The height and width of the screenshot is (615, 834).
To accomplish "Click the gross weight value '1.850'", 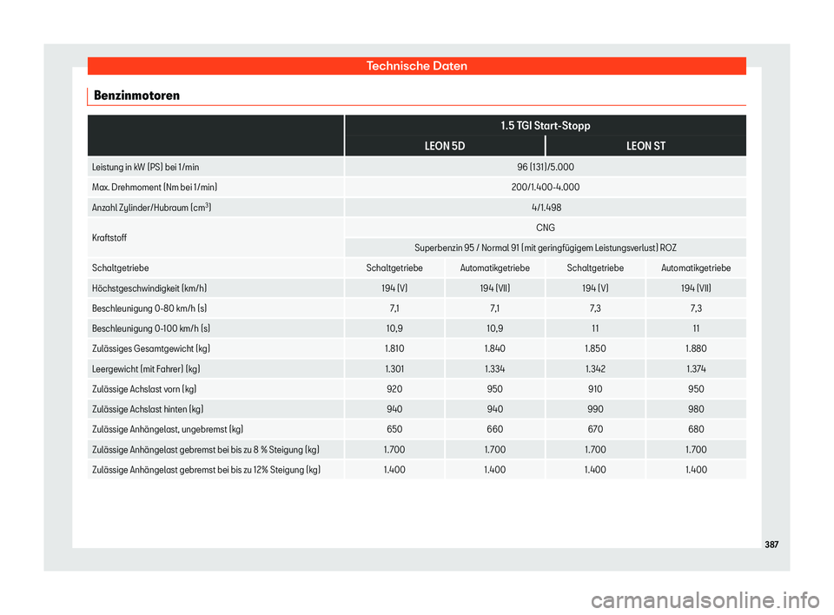I will click(x=595, y=349).
